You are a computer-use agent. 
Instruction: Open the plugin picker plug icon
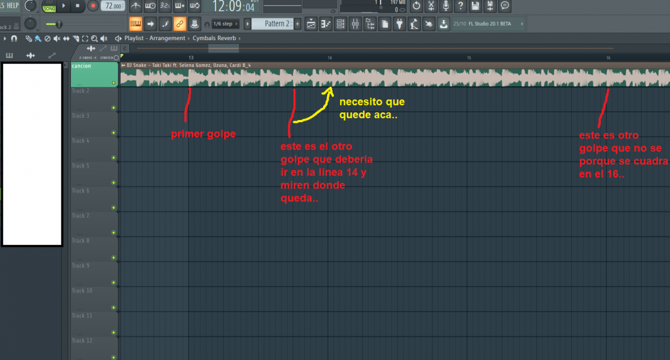400,24
